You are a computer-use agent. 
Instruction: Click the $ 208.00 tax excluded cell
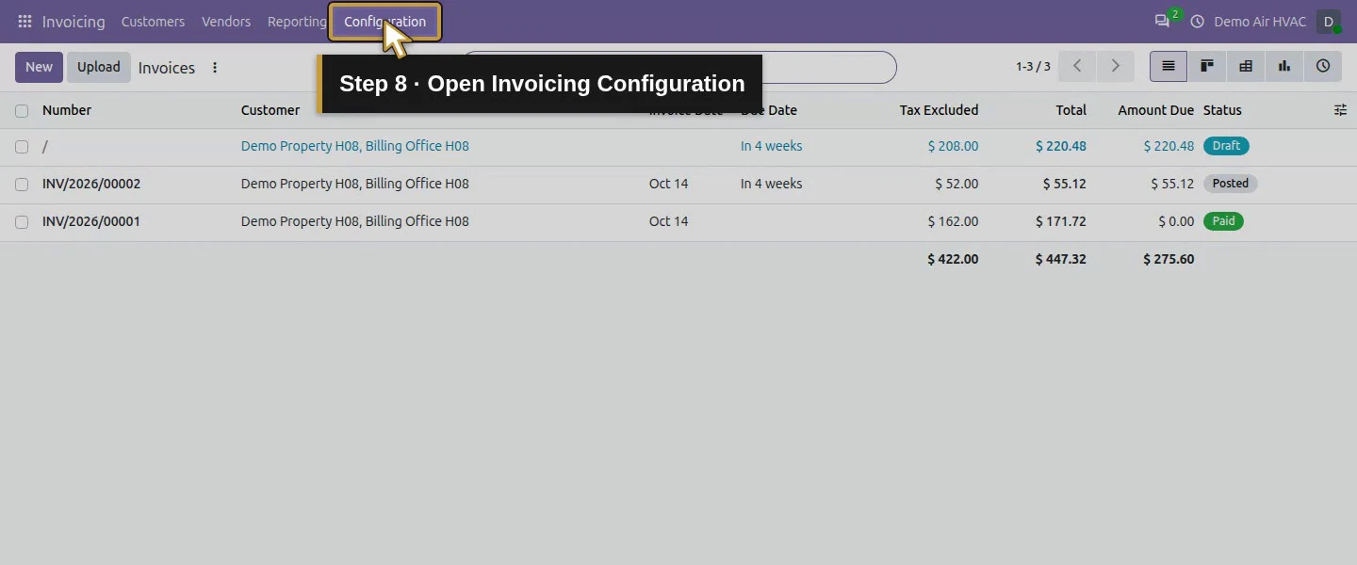953,146
